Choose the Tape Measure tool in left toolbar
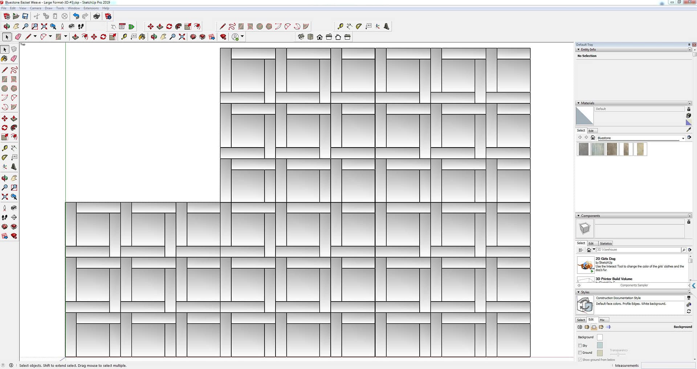Screen dimensions: 697x369 tap(5, 148)
